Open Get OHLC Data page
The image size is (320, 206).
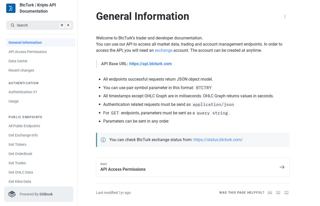(x=41, y=172)
